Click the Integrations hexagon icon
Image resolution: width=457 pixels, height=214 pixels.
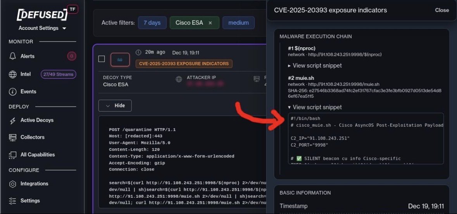[12, 184]
